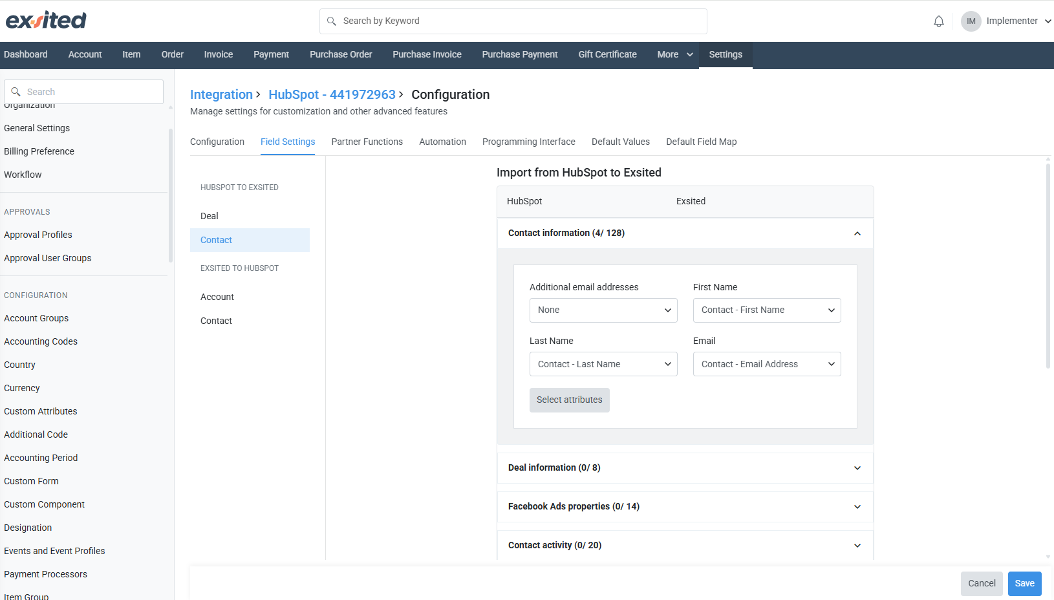Select Account under Exsited to HubSpot
The image size is (1054, 600).
tap(250, 297)
